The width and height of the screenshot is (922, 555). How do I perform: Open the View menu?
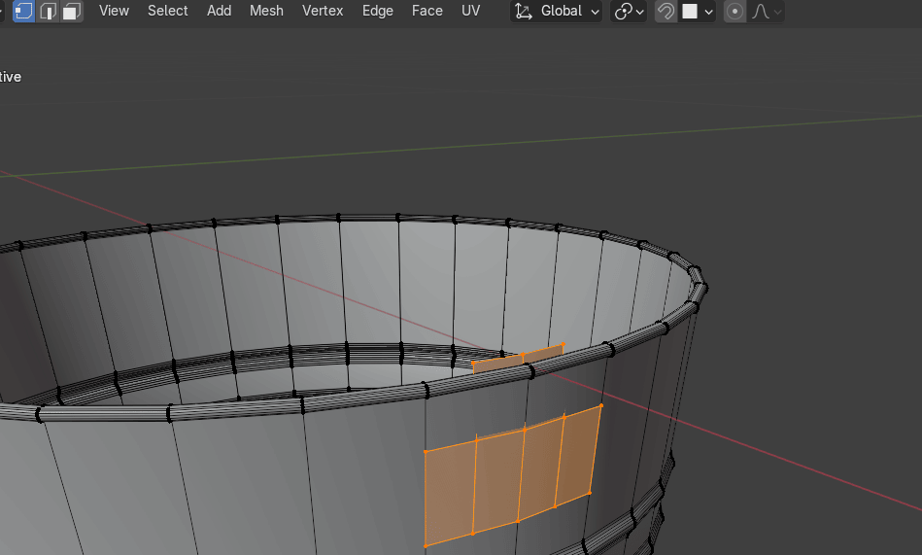114,11
